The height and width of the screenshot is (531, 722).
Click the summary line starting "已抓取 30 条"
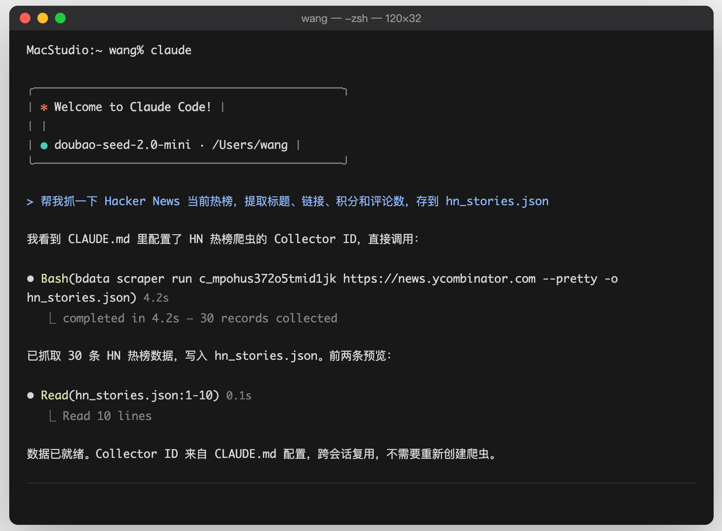[x=209, y=356]
